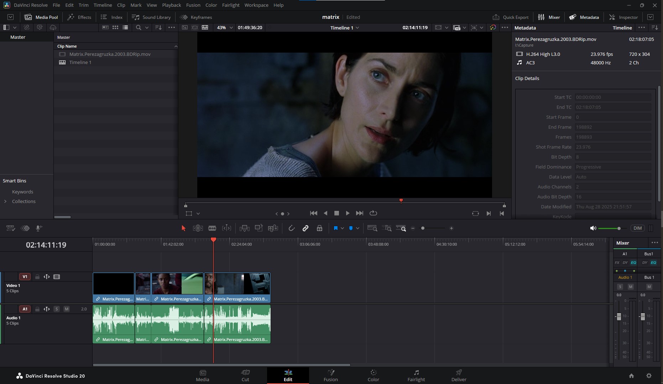Toggle the Mixer panel button
Image resolution: width=663 pixels, height=384 pixels.
(549, 17)
